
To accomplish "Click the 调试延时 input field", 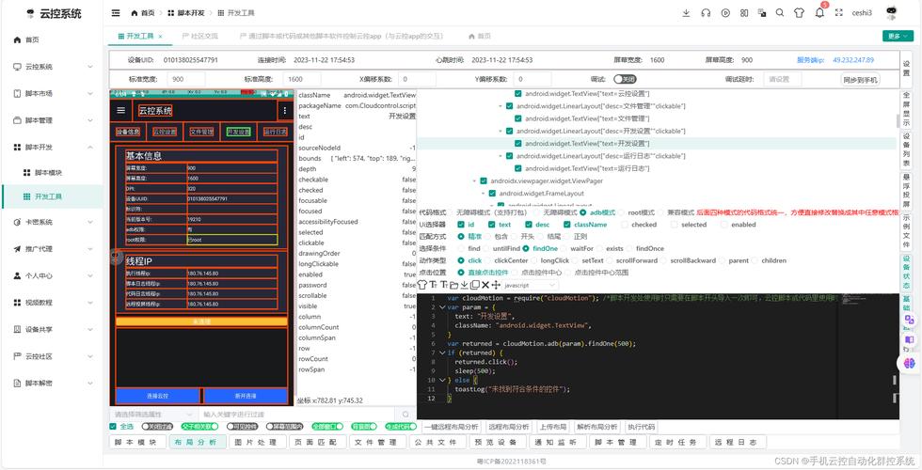I will pos(783,79).
